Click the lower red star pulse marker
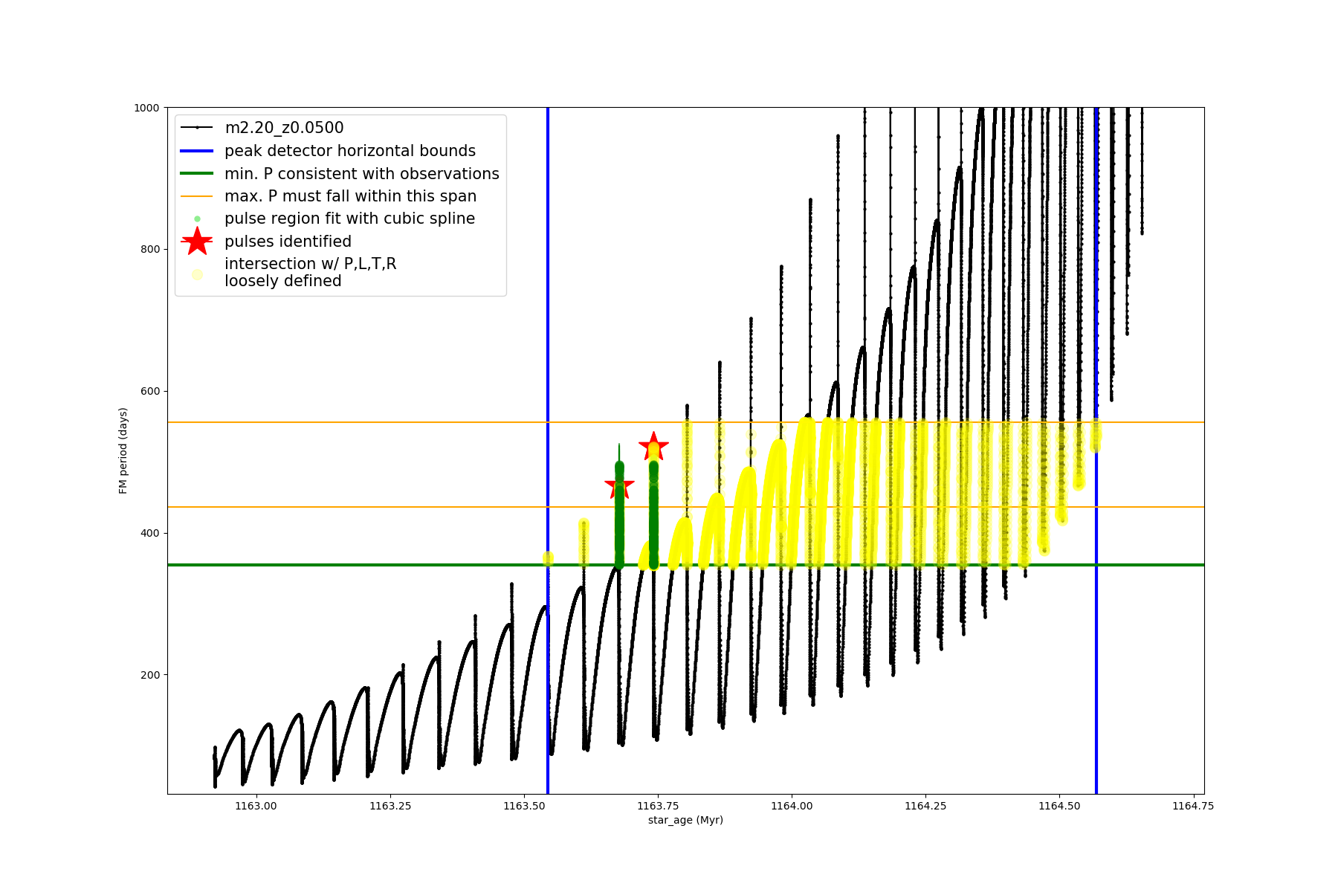Viewport: 1338px width, 892px height. pyautogui.click(x=619, y=486)
